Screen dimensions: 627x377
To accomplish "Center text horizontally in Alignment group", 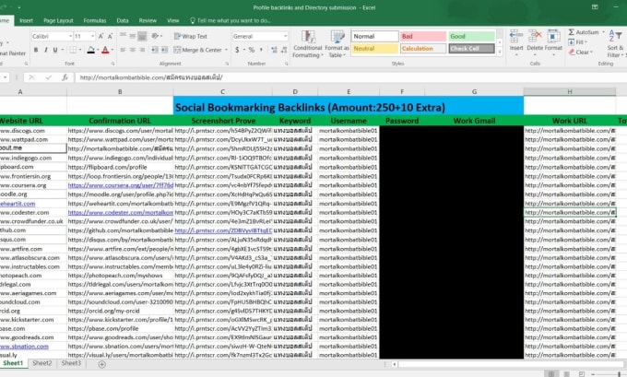I will (133, 50).
